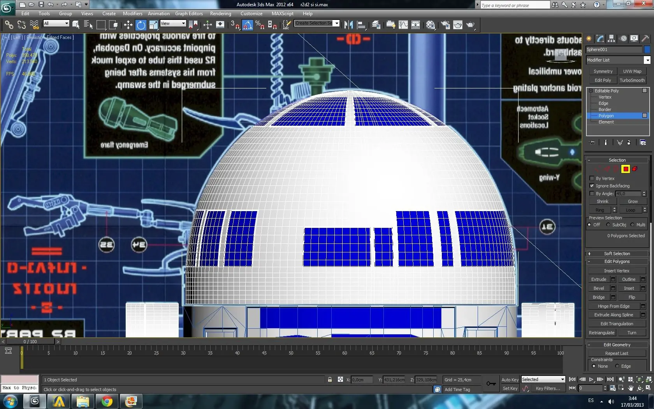Enable the By Vertex checkbox

click(x=592, y=178)
